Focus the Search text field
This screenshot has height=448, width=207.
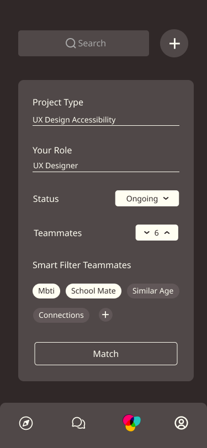click(x=83, y=44)
